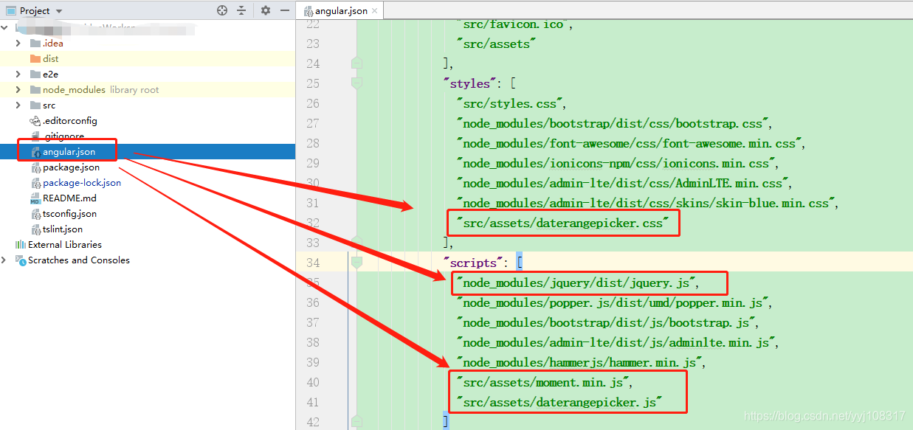Click the src/favicon.ico line

tap(514, 24)
